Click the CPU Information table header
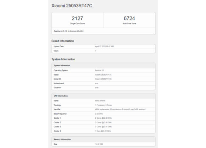206x148 pixels. pyautogui.click(x=103, y=96)
